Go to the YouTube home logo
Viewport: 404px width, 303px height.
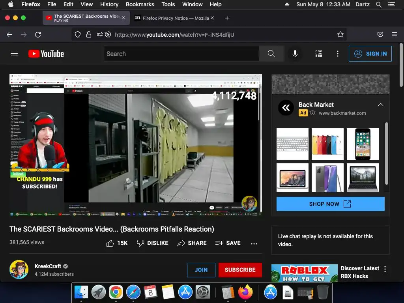pos(46,54)
